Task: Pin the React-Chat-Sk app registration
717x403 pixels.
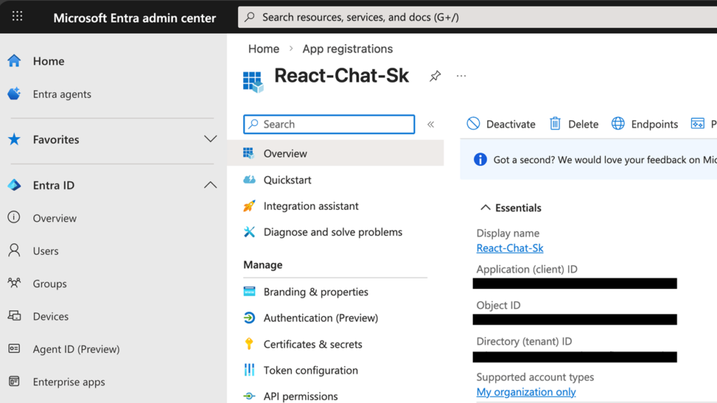Action: click(435, 76)
